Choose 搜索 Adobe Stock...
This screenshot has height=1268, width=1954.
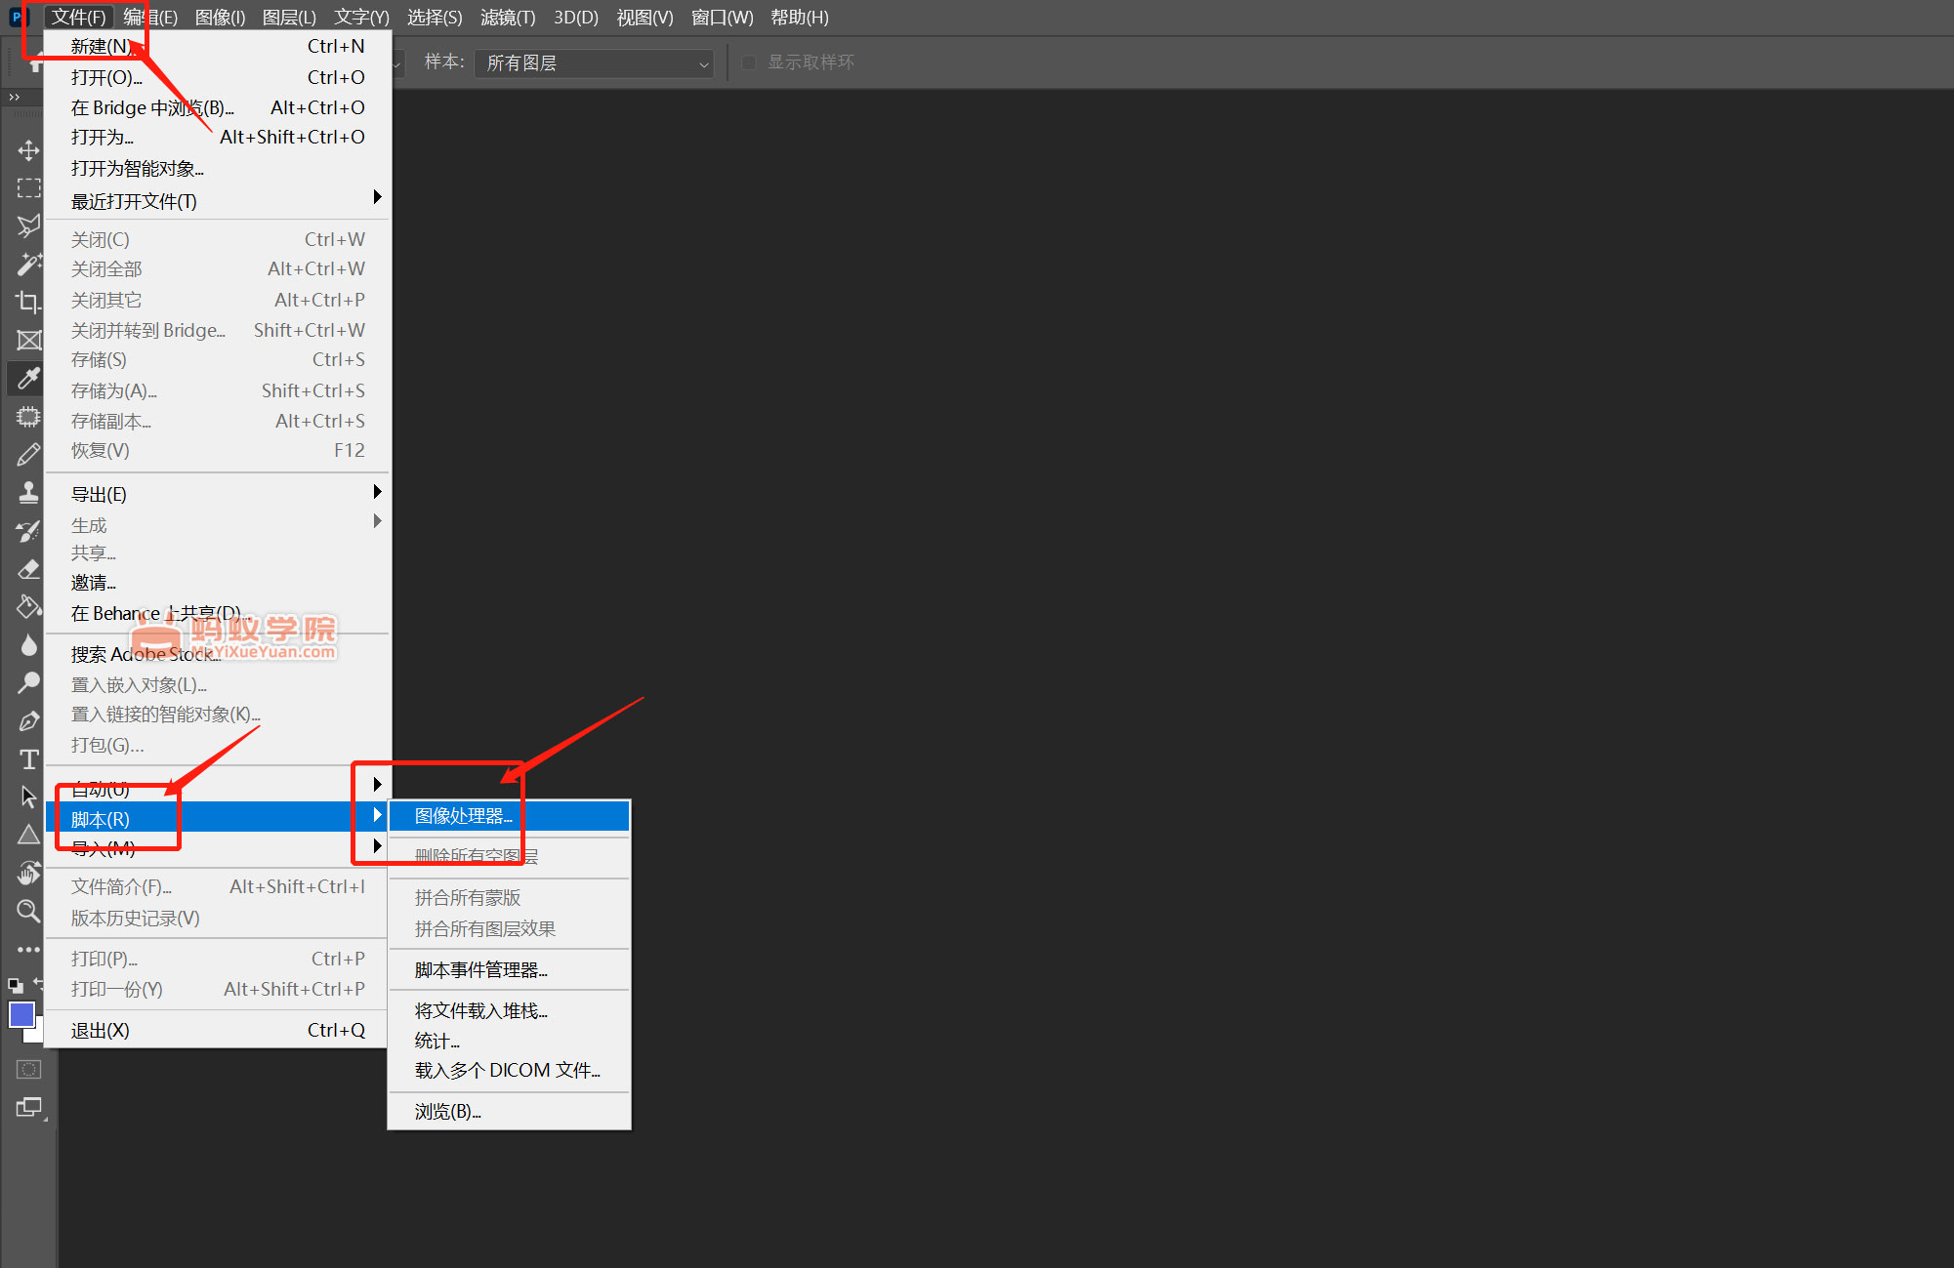click(219, 654)
